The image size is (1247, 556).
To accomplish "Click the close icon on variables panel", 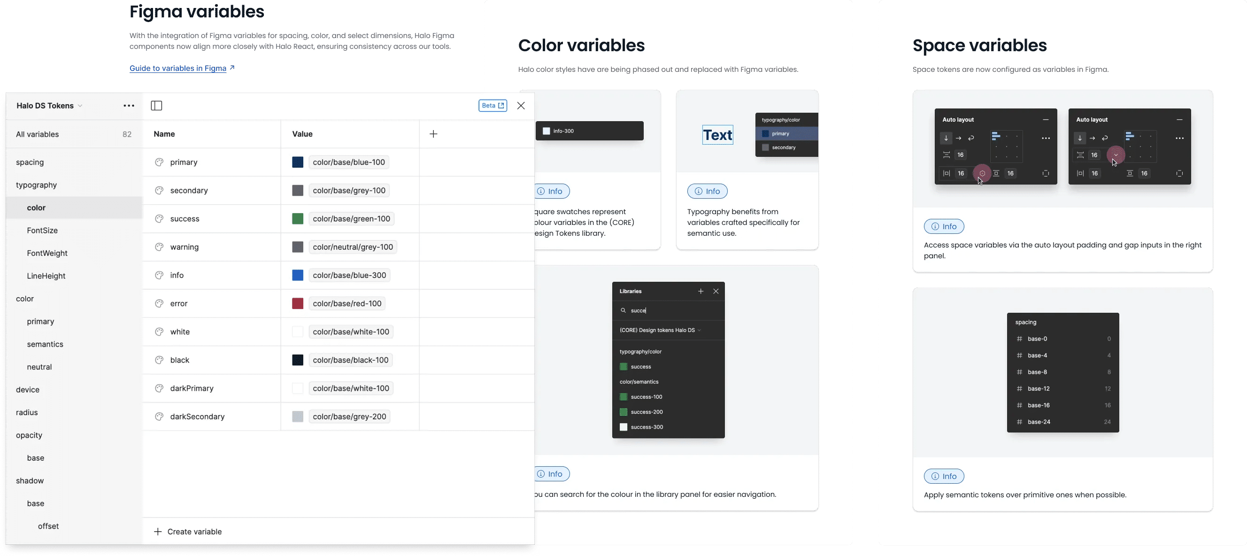I will pyautogui.click(x=522, y=106).
